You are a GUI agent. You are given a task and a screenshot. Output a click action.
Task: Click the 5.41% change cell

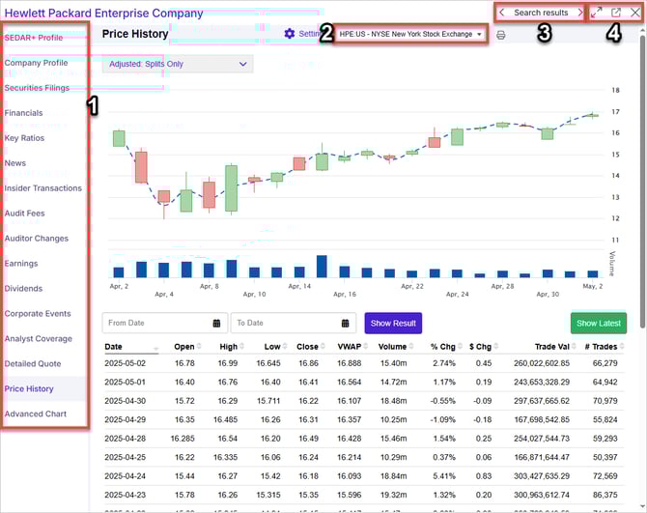(x=444, y=476)
